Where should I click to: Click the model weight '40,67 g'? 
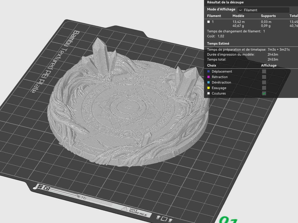click(238, 26)
